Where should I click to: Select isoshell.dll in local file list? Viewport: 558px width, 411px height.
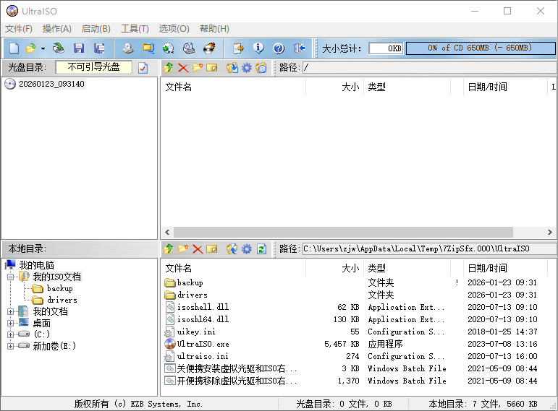click(x=203, y=307)
